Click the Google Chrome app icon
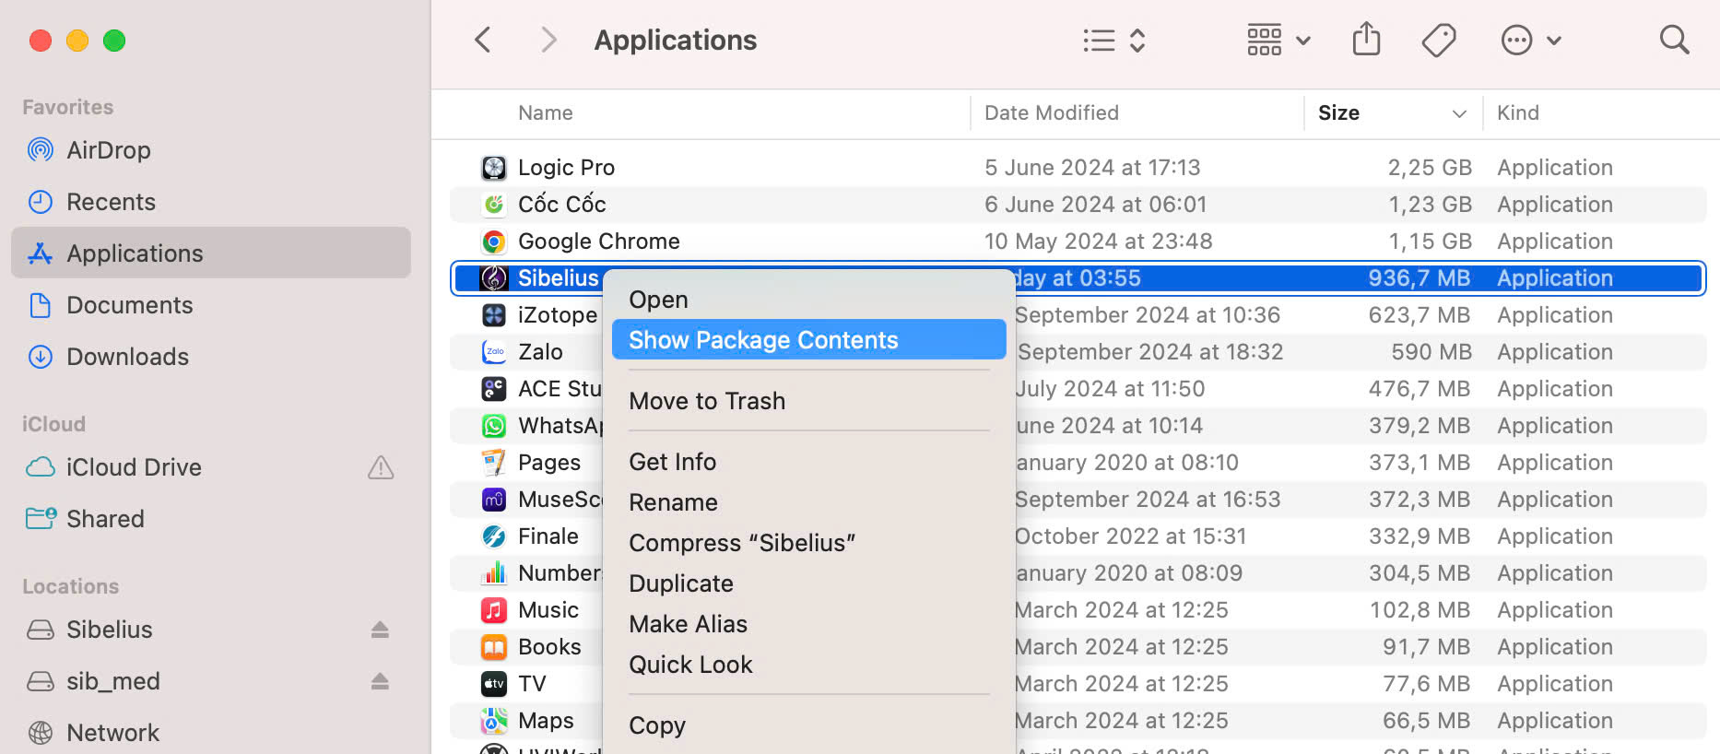This screenshot has height=754, width=1720. [494, 242]
